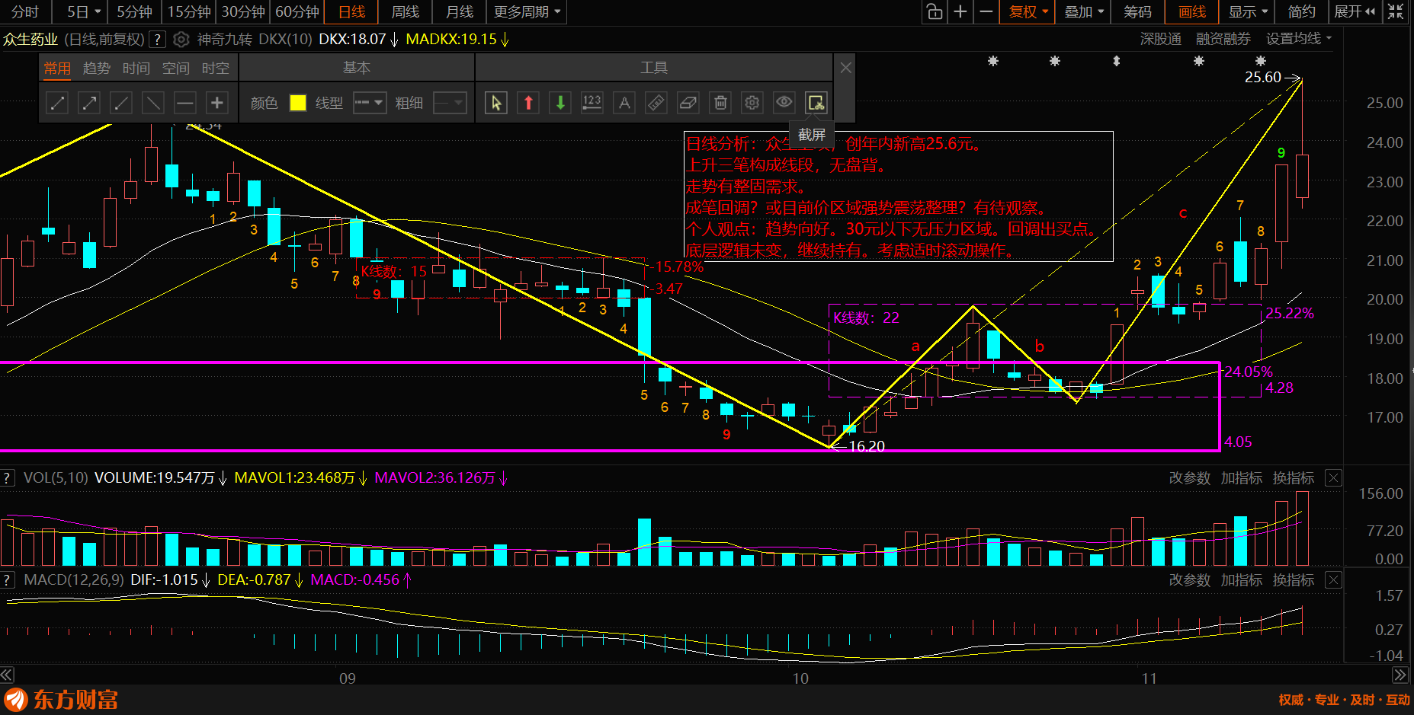Viewport: 1414px width, 715px height.
Task: Open the yellow line color swatch
Action: (x=298, y=103)
